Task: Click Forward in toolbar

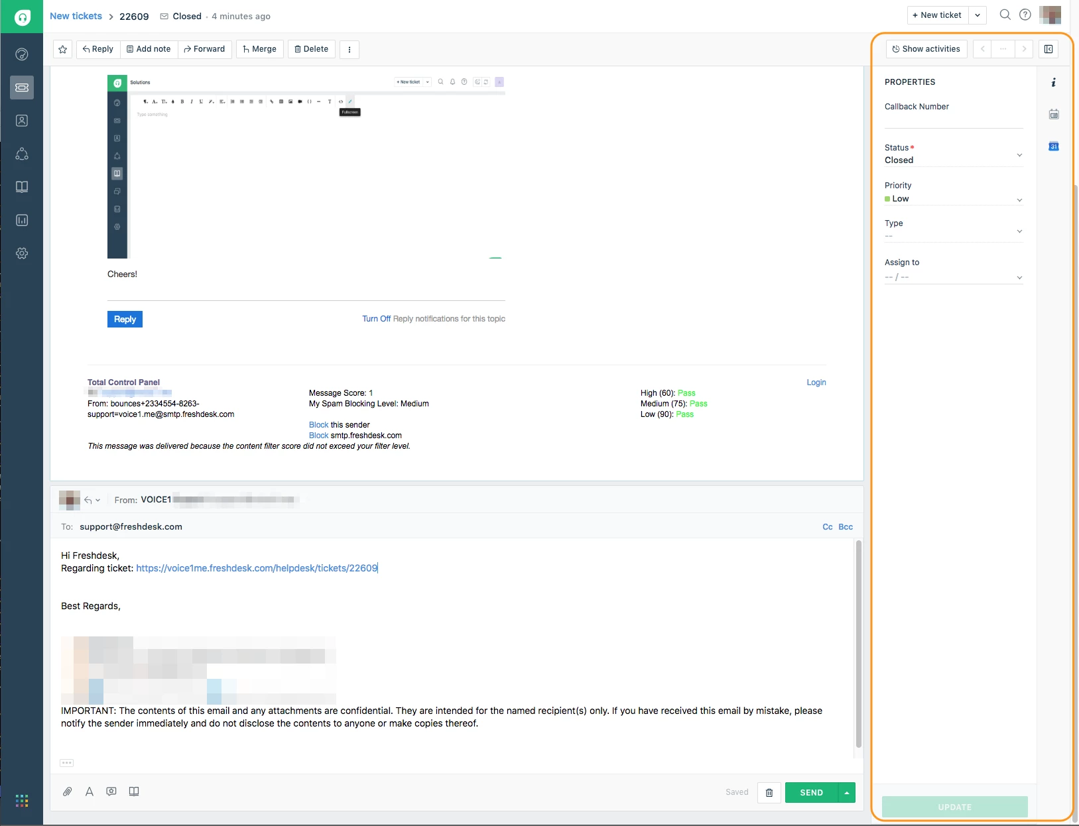Action: pos(204,49)
